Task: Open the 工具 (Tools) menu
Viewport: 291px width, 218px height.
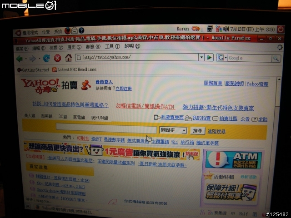Action: point(112,46)
